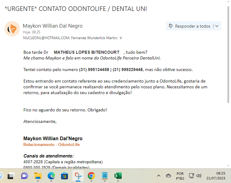Click the signature name Maykon Willian Dal'Negro
The height and width of the screenshot is (183, 231).
[x=53, y=138]
